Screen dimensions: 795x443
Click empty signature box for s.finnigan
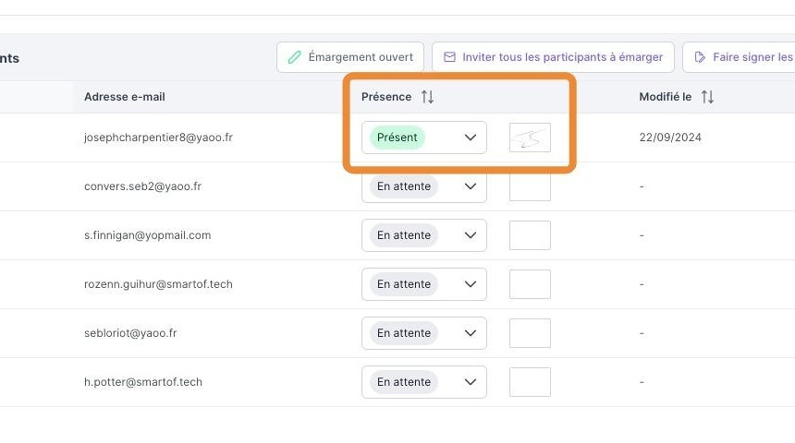coord(530,235)
